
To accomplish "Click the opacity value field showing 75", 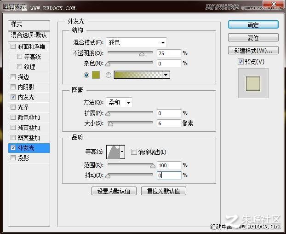I will tap(169, 53).
